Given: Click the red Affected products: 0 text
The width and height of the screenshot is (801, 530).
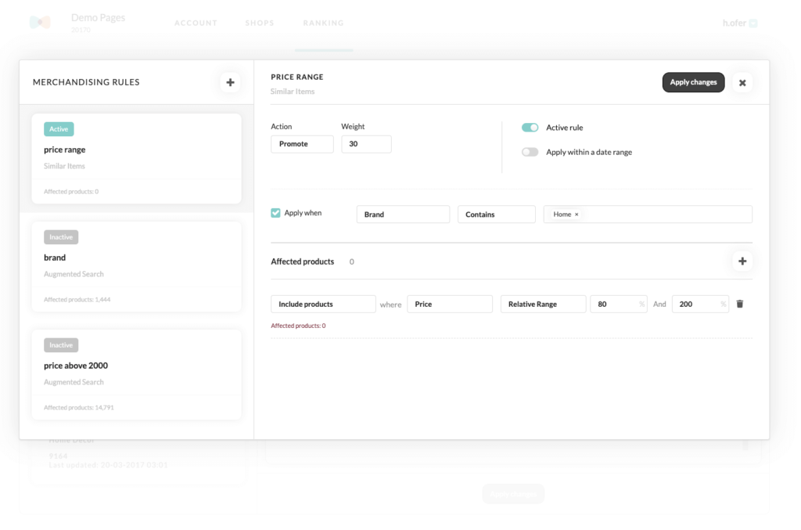Looking at the screenshot, I should [298, 326].
